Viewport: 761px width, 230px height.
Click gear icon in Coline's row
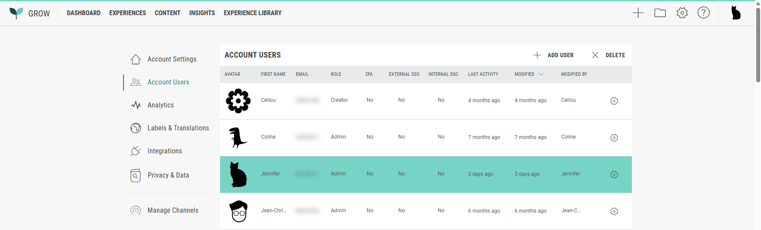coord(614,138)
